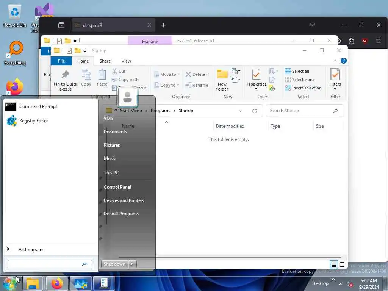Open This PC from the Start menu
388x291 pixels.
pos(111,173)
